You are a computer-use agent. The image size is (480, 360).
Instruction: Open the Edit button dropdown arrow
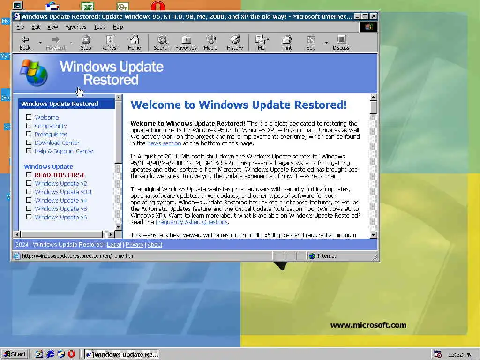tap(326, 43)
